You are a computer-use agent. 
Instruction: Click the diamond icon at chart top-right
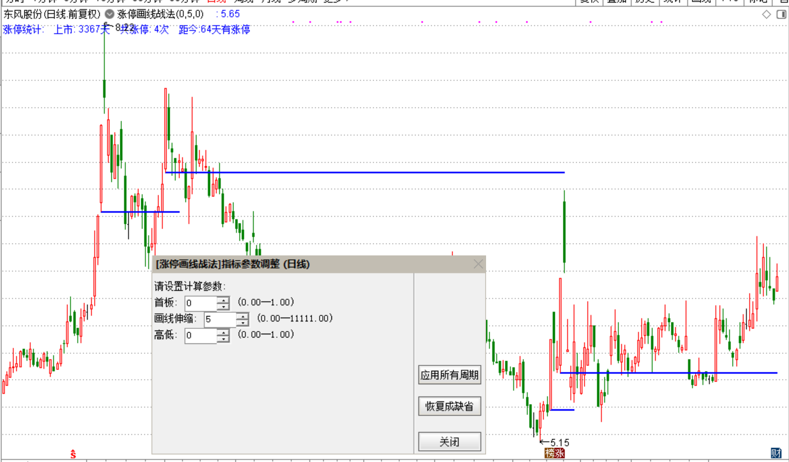pyautogui.click(x=766, y=14)
